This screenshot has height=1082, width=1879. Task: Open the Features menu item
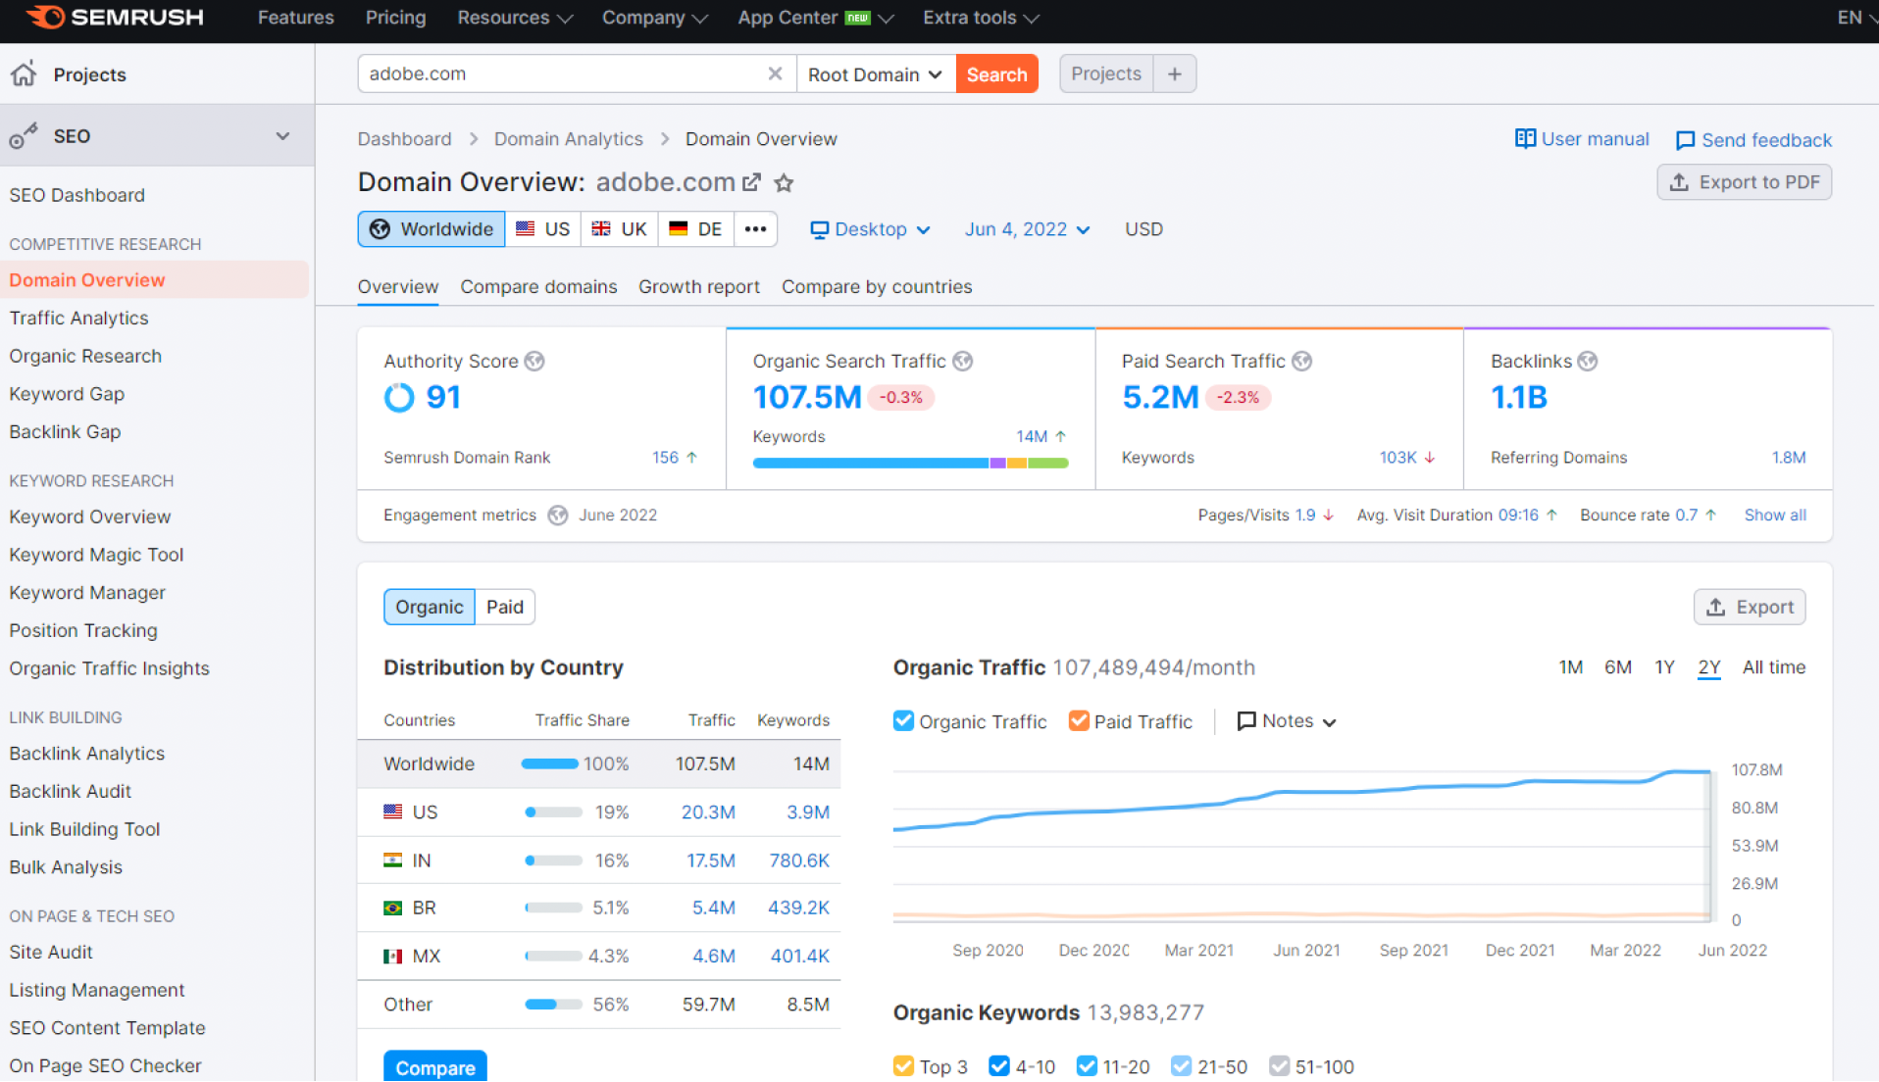(295, 18)
